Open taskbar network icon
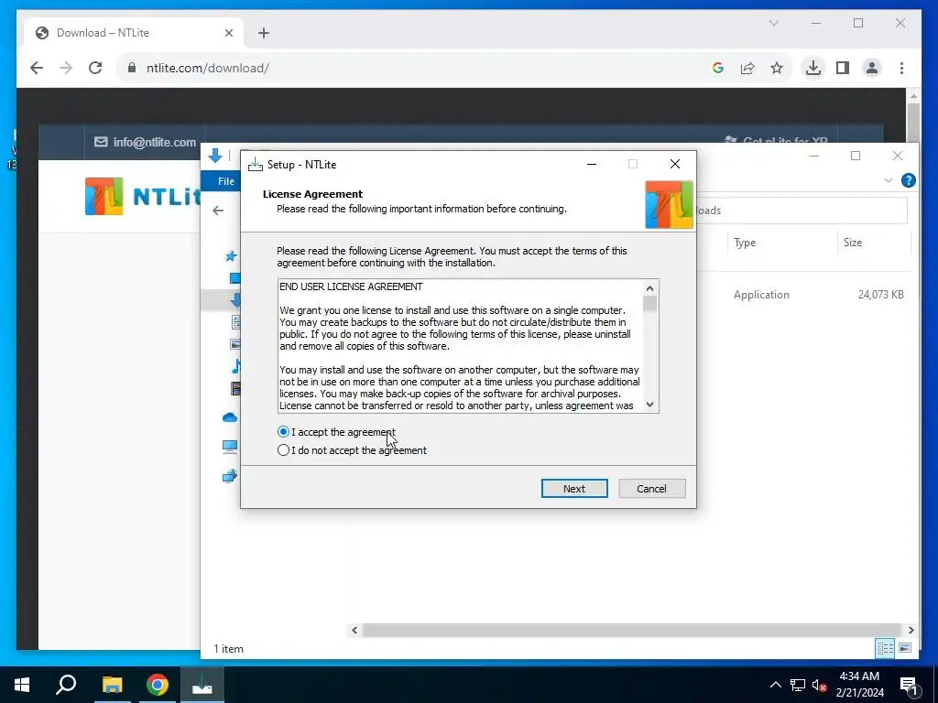The width and height of the screenshot is (938, 703). pyautogui.click(x=798, y=685)
